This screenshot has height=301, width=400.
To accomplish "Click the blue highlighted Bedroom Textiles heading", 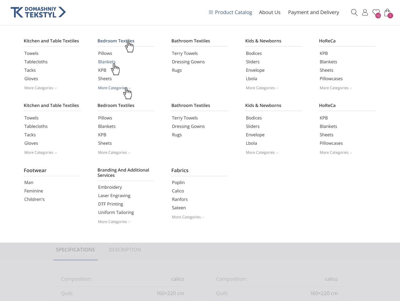I will (116, 41).
